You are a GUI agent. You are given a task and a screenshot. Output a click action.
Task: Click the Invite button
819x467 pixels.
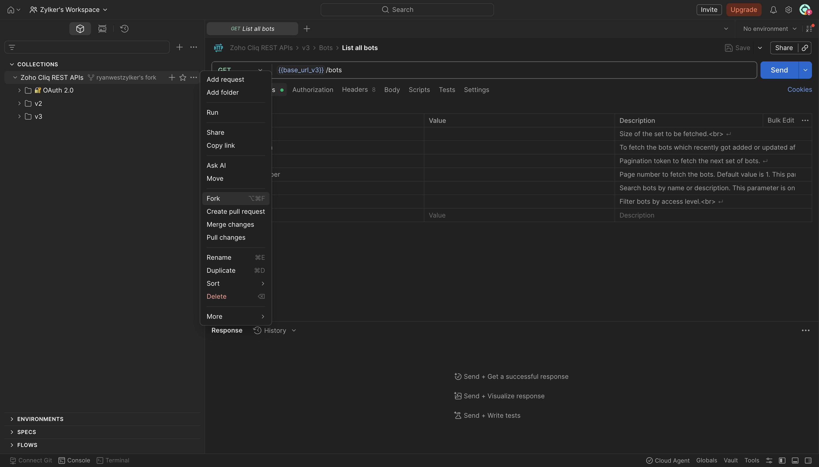[709, 10]
